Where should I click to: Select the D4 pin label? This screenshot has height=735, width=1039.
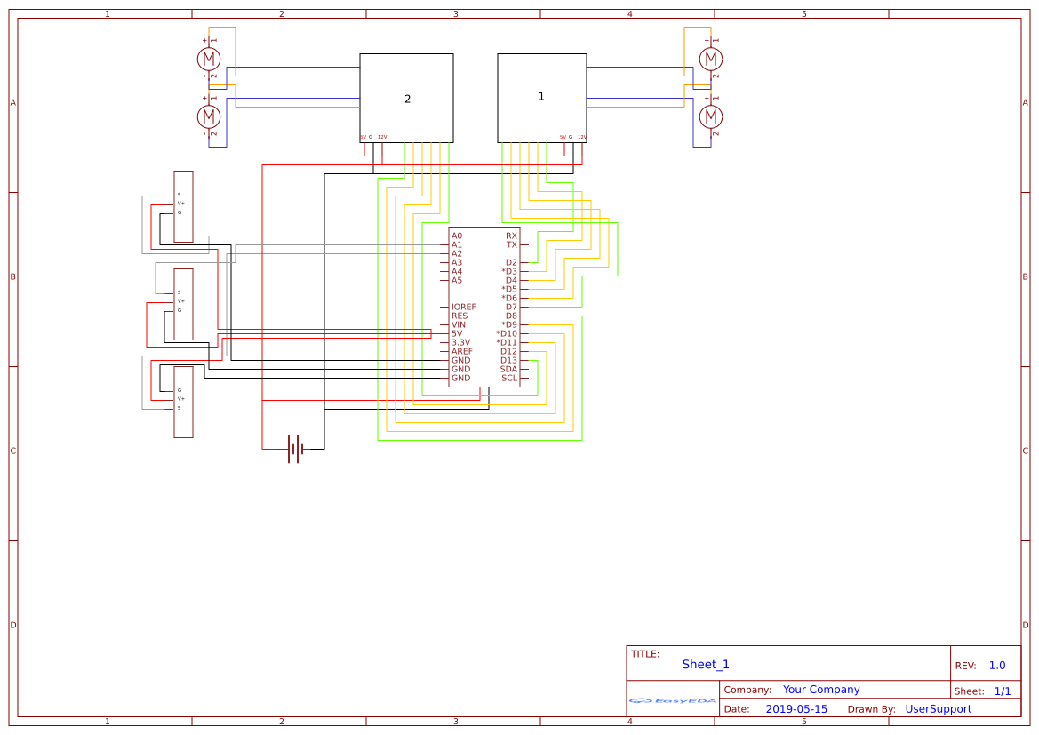[512, 280]
